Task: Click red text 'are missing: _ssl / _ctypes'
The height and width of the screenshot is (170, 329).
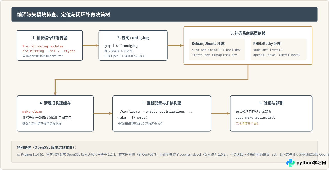Action: [x=49, y=51]
